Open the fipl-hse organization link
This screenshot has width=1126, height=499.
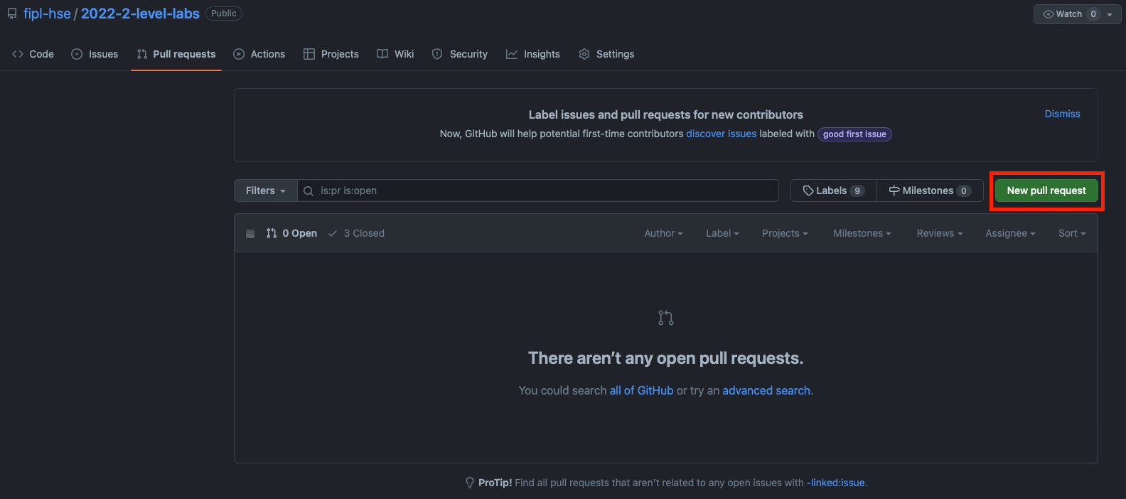point(47,14)
